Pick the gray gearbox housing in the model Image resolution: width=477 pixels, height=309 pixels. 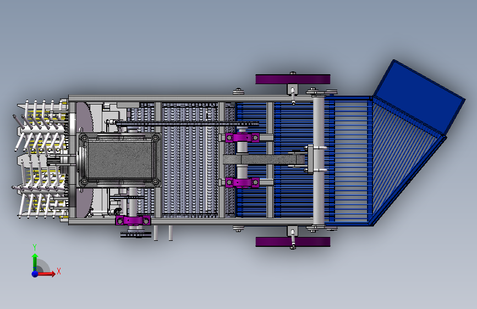pyautogui.click(x=119, y=160)
